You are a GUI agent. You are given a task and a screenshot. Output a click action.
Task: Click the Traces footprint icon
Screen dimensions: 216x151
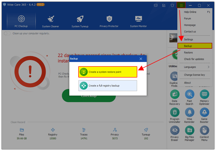[84, 130]
